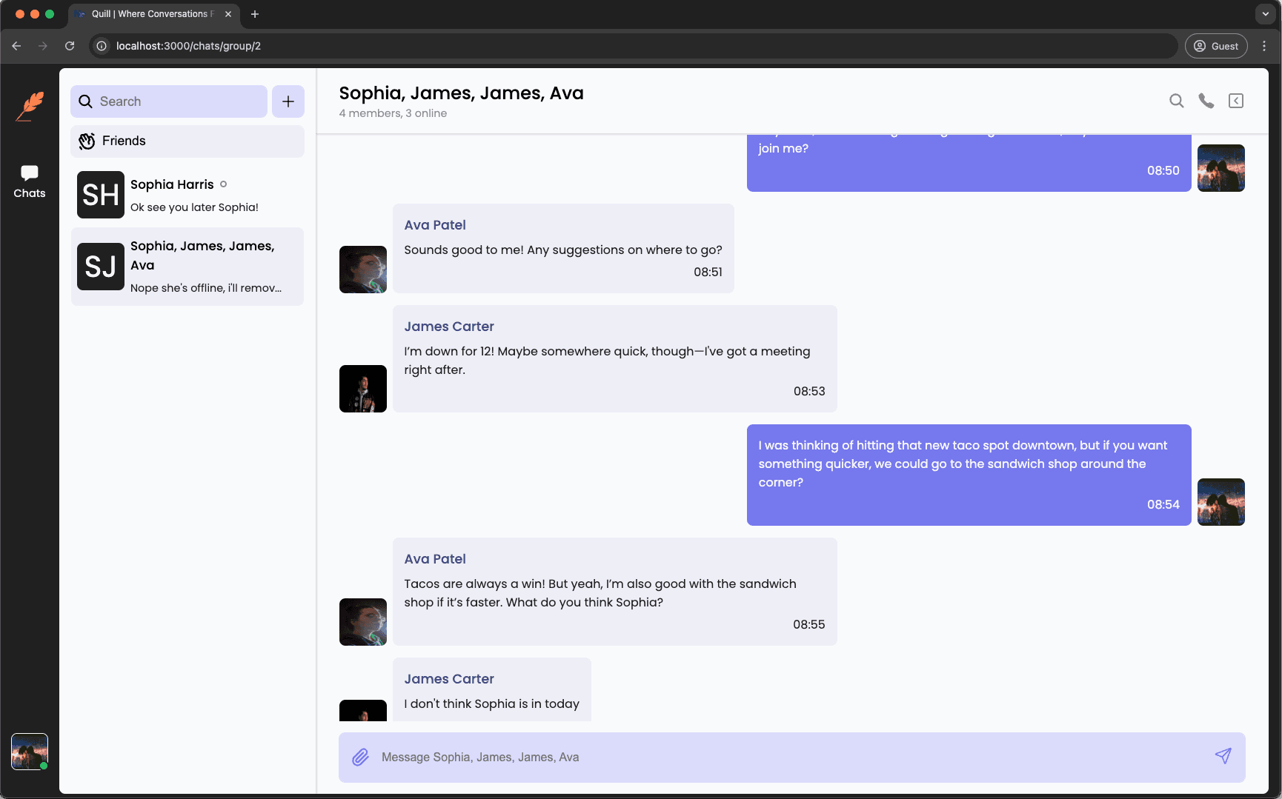
Task: Open the browser's Guest profile button
Action: [1216, 46]
